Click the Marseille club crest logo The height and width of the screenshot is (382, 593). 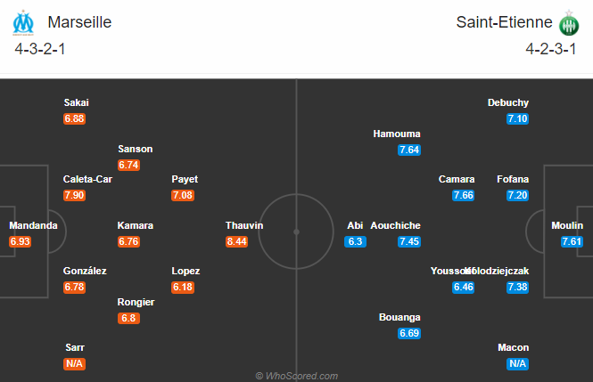pyautogui.click(x=23, y=22)
